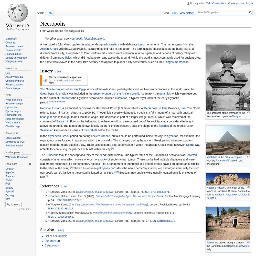Screen dimensions: 256x256
Task: Open the Catacombs link
Action: 52,246
